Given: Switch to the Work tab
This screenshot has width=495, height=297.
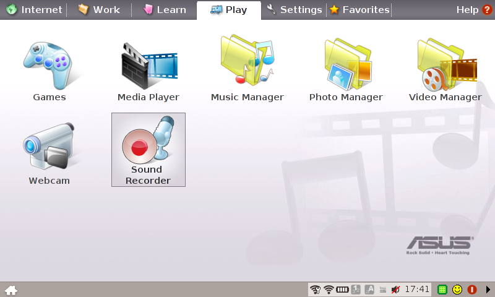Looking at the screenshot, I should coord(99,10).
